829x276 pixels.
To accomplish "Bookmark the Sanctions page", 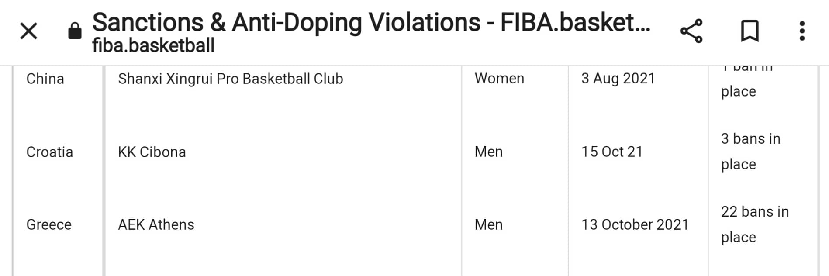I will [x=750, y=31].
